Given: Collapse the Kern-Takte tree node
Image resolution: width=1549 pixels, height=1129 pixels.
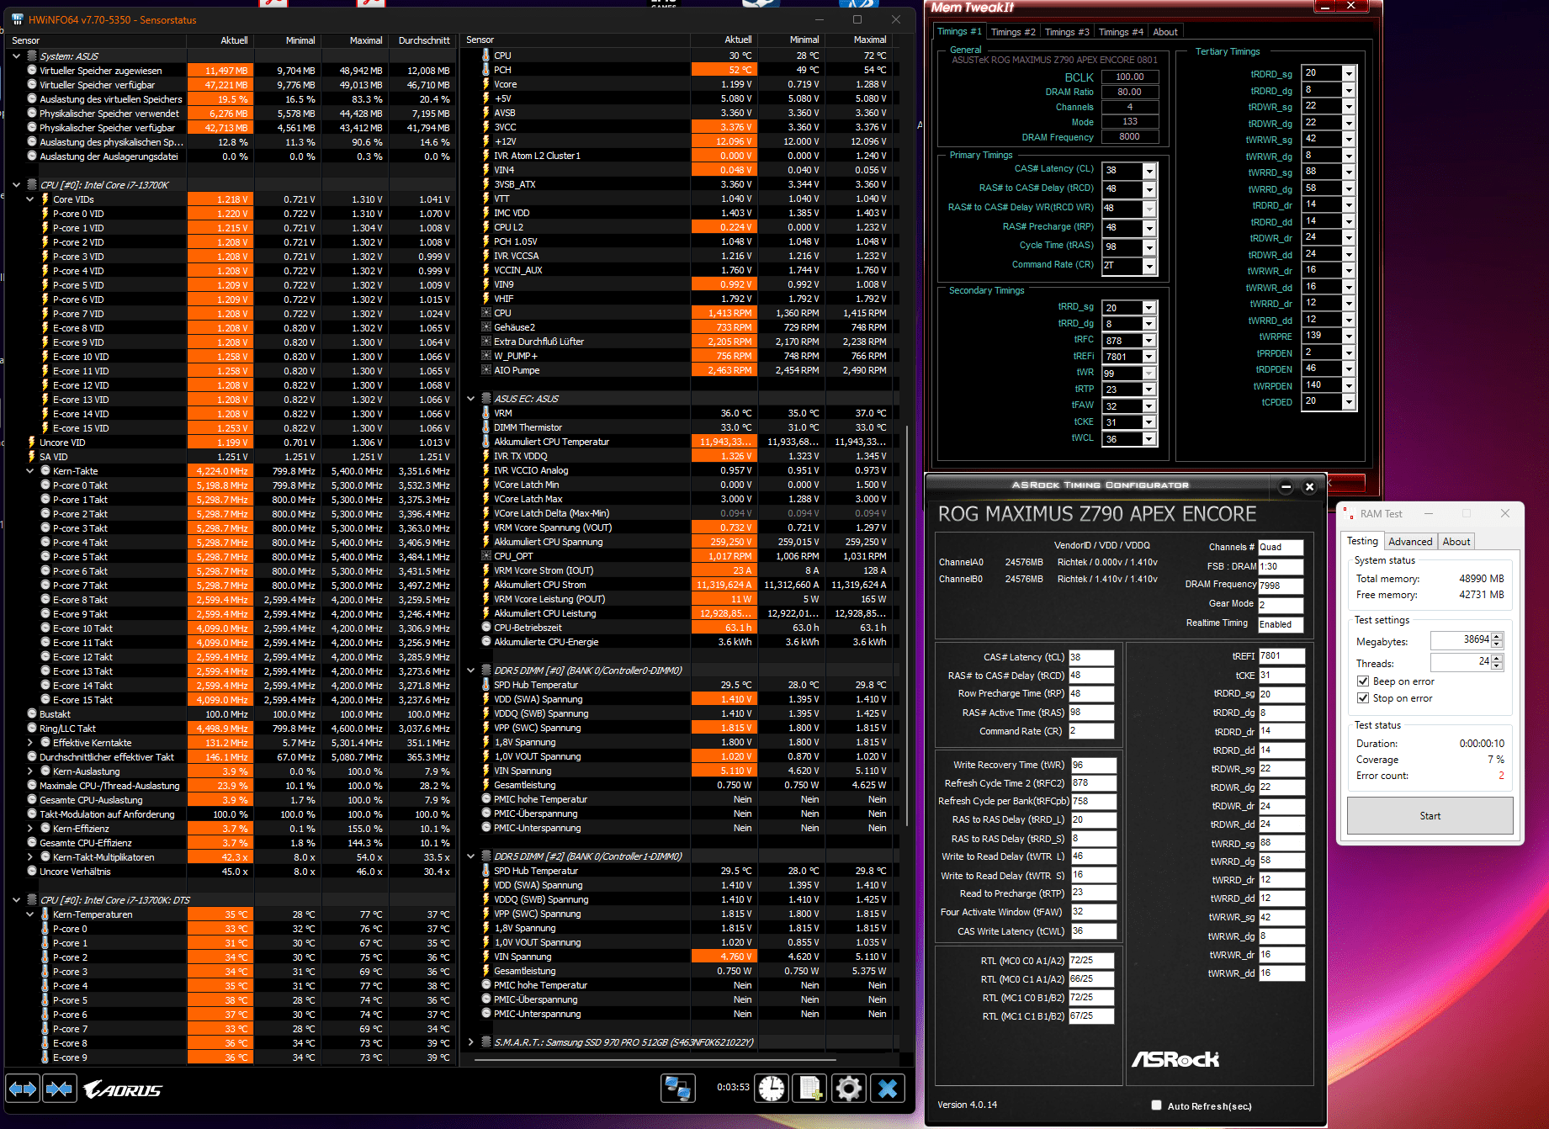Looking at the screenshot, I should tap(29, 471).
